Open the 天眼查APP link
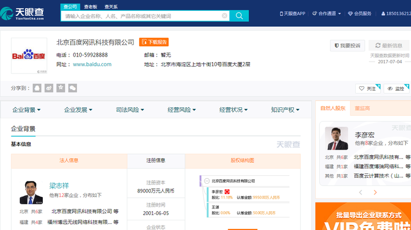 tap(292, 14)
